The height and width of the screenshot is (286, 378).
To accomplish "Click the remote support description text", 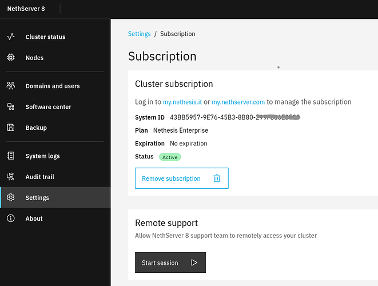I will (x=226, y=236).
